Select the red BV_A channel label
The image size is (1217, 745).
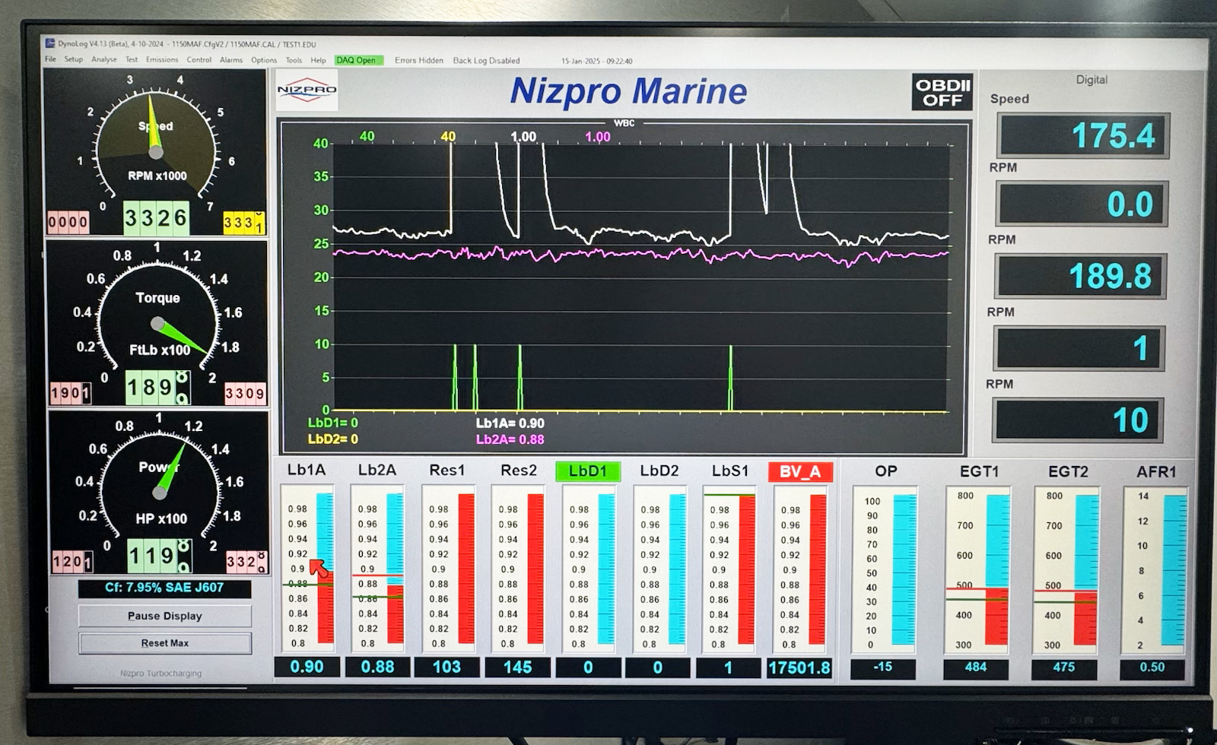(800, 472)
